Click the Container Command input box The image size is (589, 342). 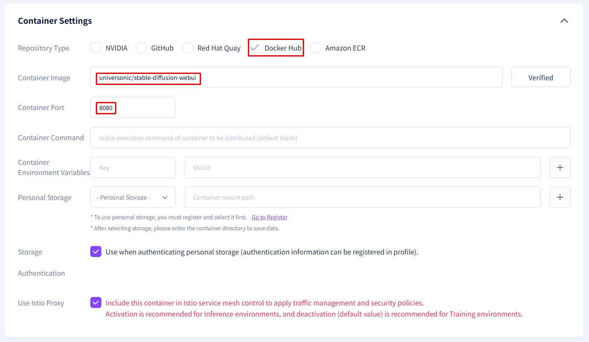click(x=330, y=138)
